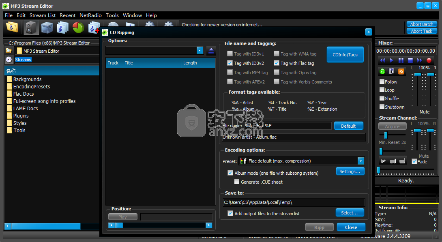Click the Save to path input field
Image resolution: width=442 pixels, height=242 pixels.
point(294,202)
